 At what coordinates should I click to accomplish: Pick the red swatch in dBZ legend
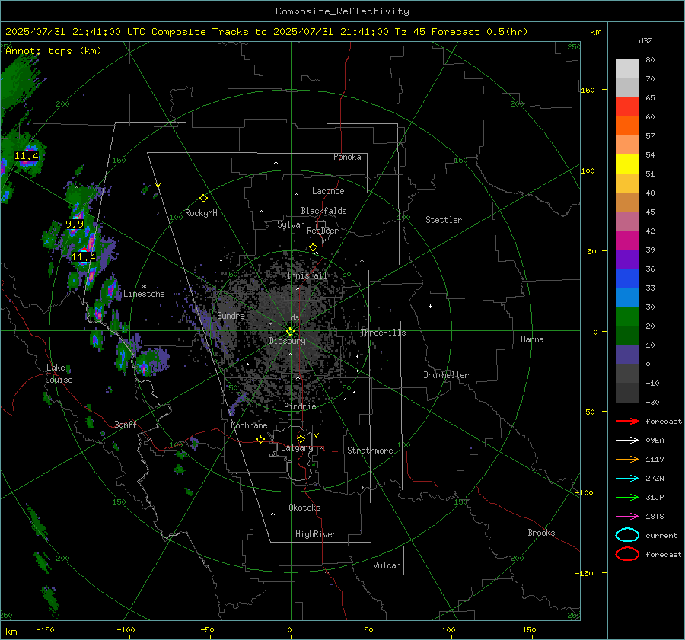pyautogui.click(x=627, y=107)
